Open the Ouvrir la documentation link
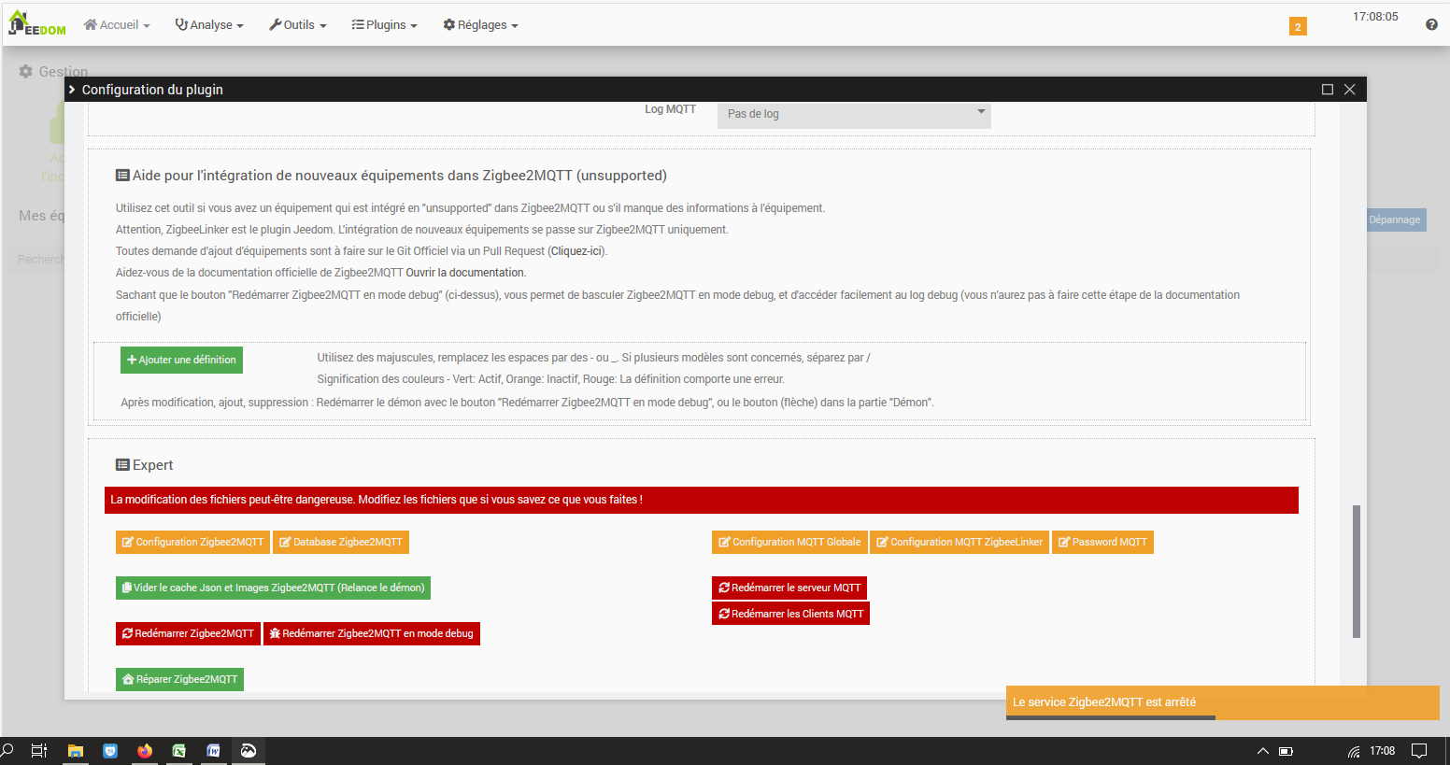1450x765 pixels. tap(465, 273)
